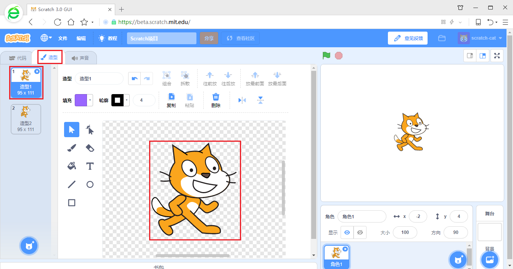The image size is (513, 269).
Task: Show the sprite using the eye button
Action: click(x=347, y=232)
